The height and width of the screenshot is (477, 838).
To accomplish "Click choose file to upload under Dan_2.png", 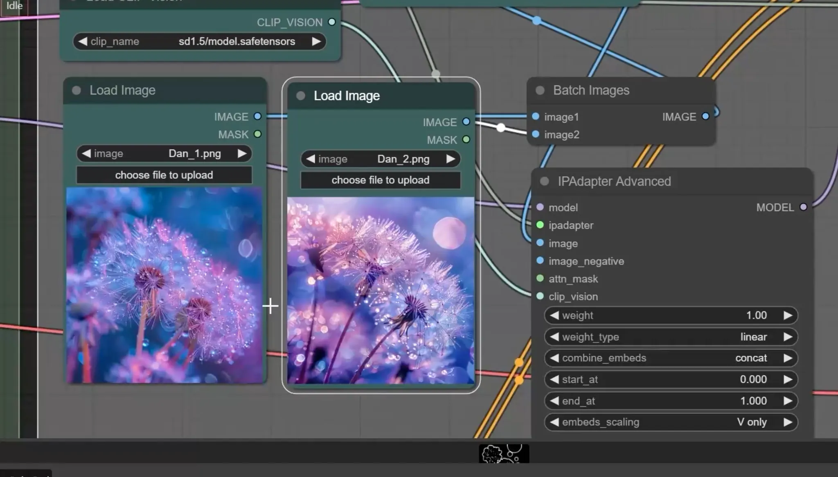I will (381, 180).
